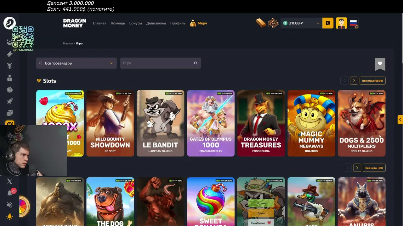Click Демо on the hovered raccoon card
Viewport: 403px width, 226px height.
[261, 213]
